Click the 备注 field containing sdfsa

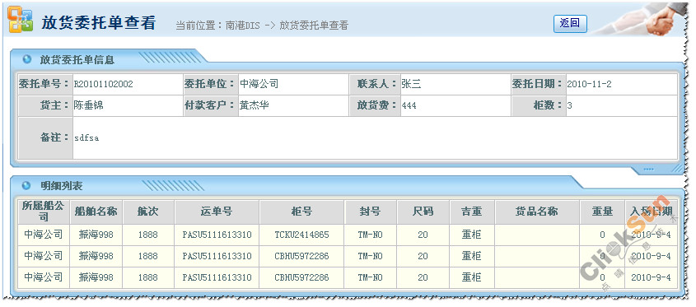tap(375, 138)
